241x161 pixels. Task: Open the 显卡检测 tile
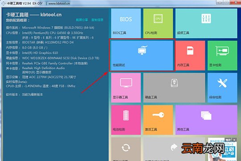[222, 55]
